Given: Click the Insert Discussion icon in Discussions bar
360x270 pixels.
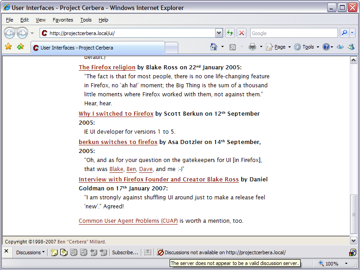Looking at the screenshot, I should point(54,252).
